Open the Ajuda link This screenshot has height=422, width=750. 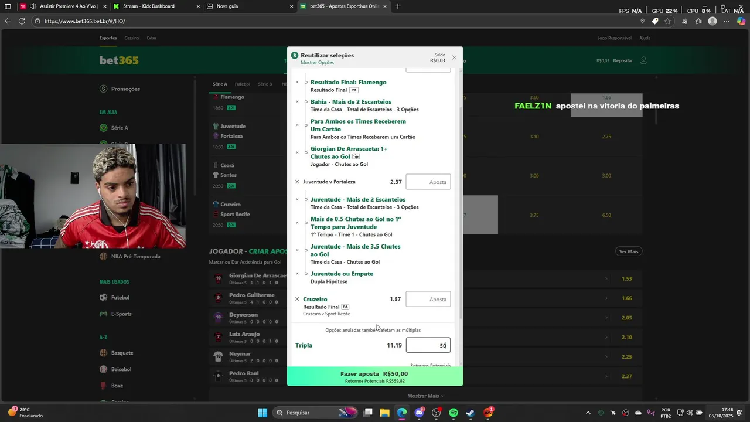pyautogui.click(x=645, y=38)
